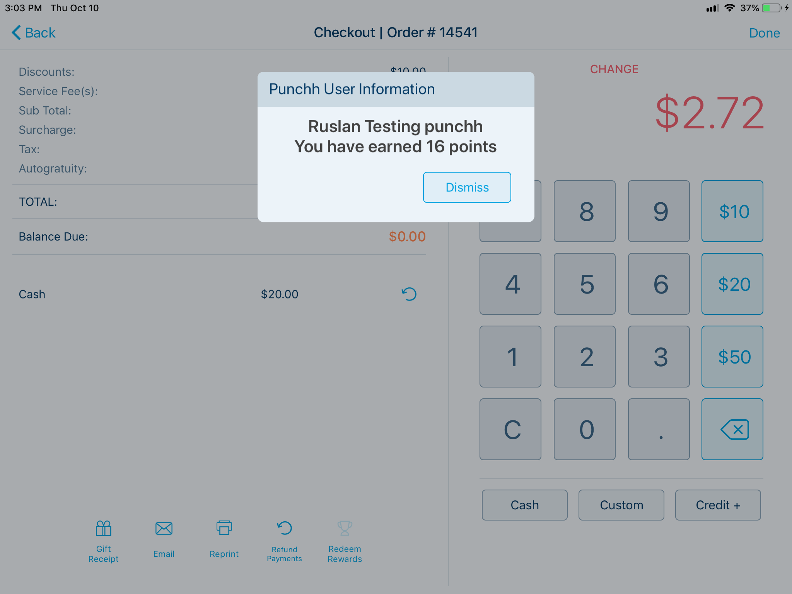
Task: Open the Email receipt option
Action: 164,529
